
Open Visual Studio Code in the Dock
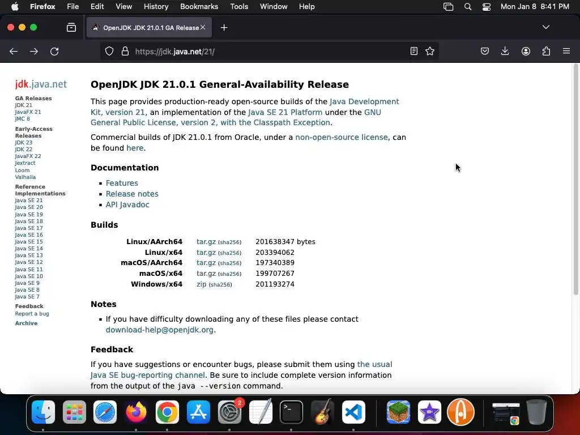tap(353, 412)
